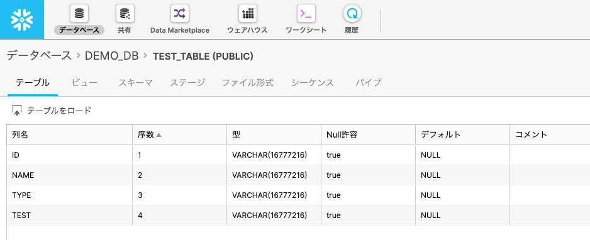Viewport: 590px width, 240px height.
Task: Go to DEMO_DB breadcrumb link
Action: point(112,56)
